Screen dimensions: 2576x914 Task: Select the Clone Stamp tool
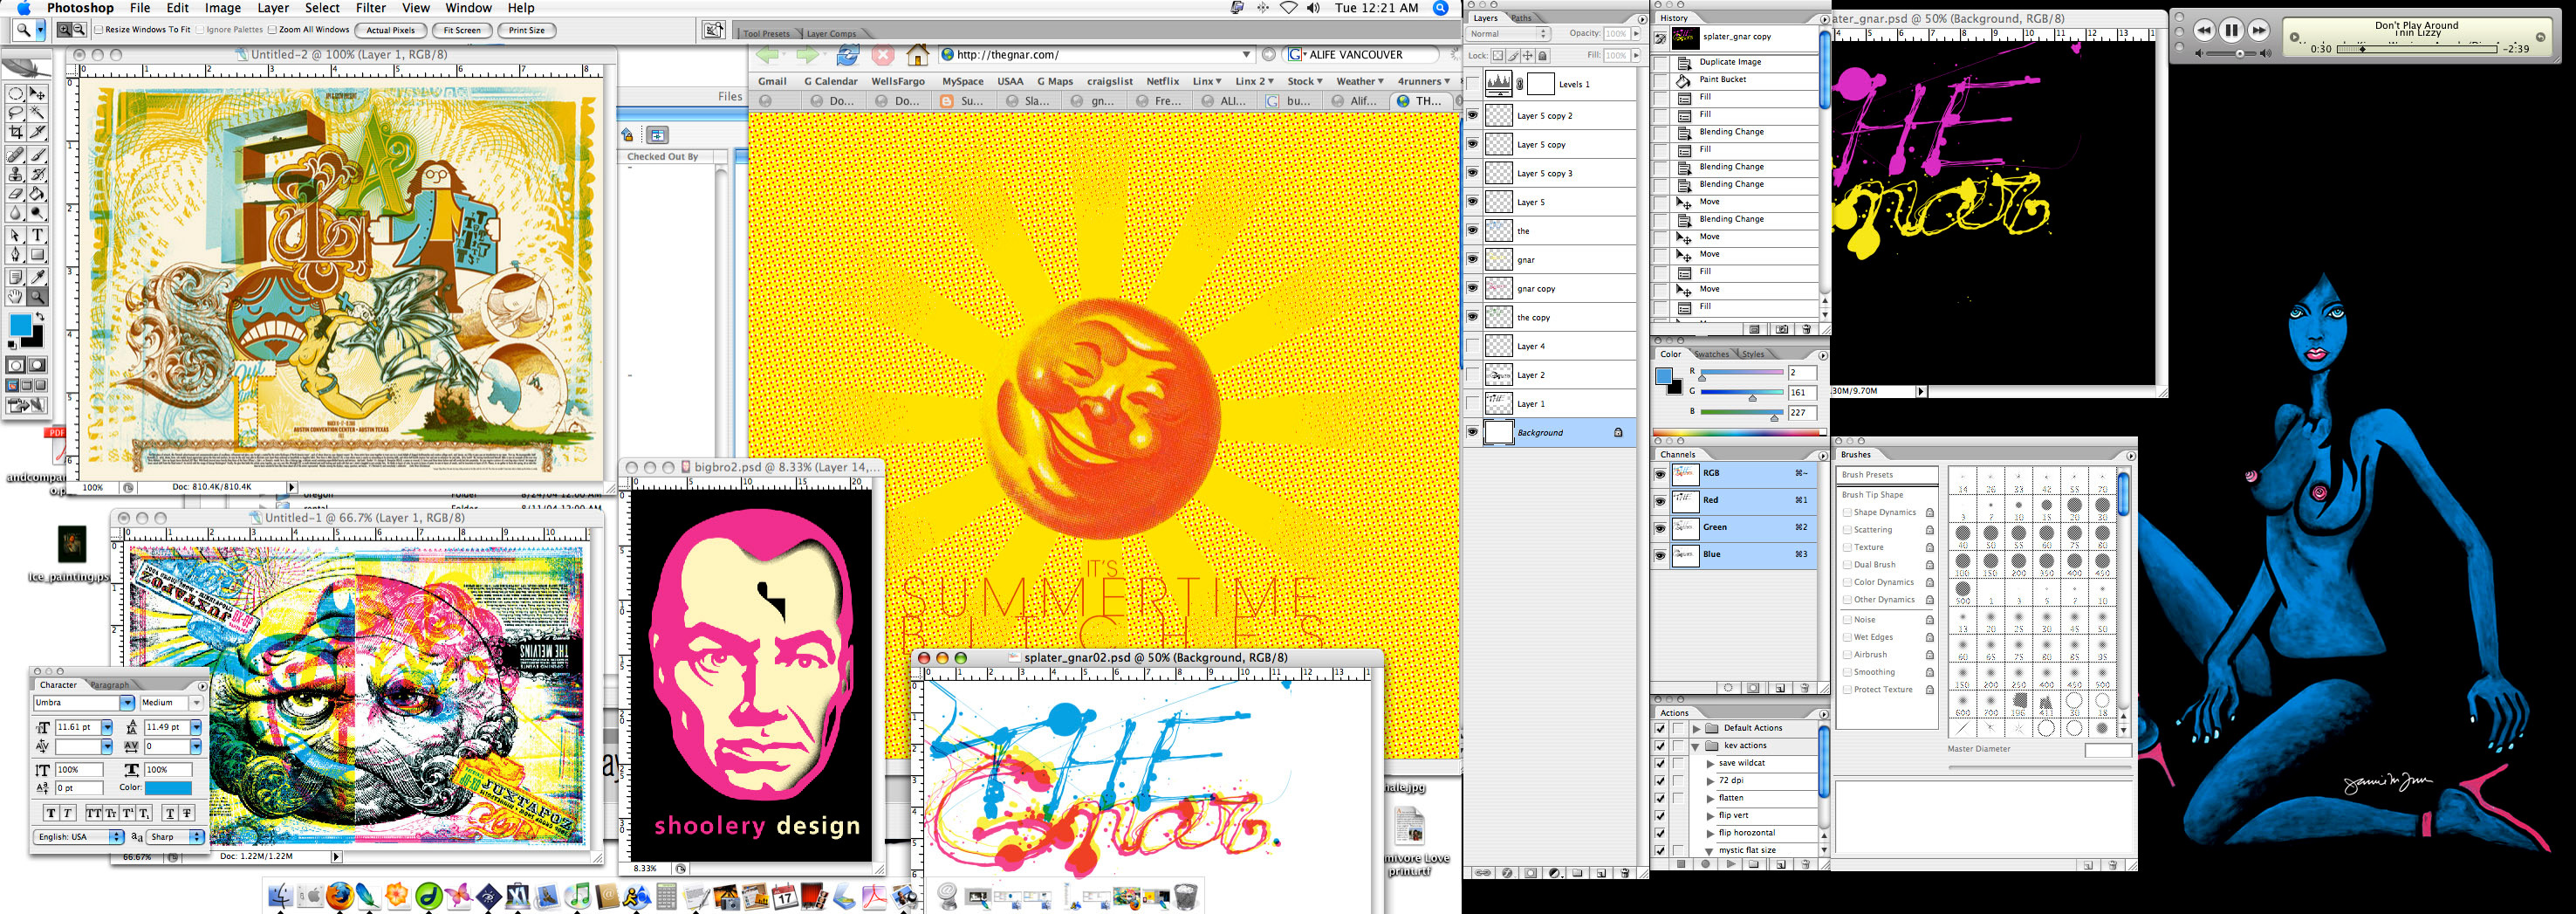tap(16, 174)
